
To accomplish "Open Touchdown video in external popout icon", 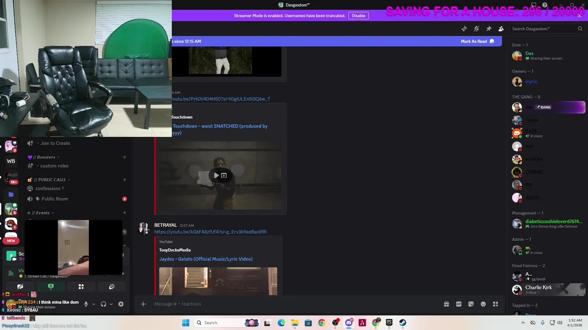I will coord(224,176).
